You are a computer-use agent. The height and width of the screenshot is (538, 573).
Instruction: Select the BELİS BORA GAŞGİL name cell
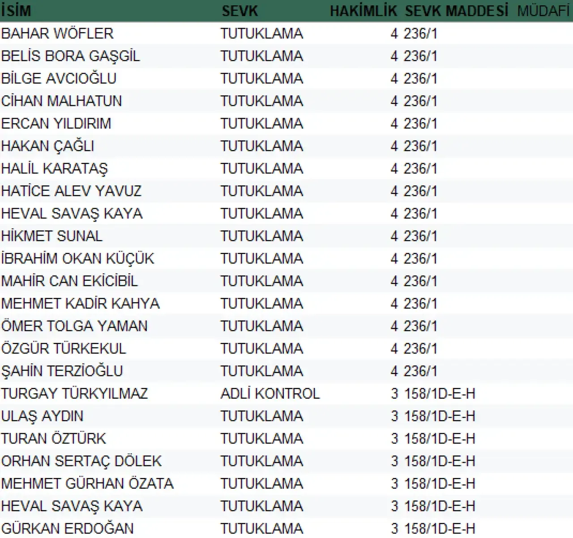(71, 56)
